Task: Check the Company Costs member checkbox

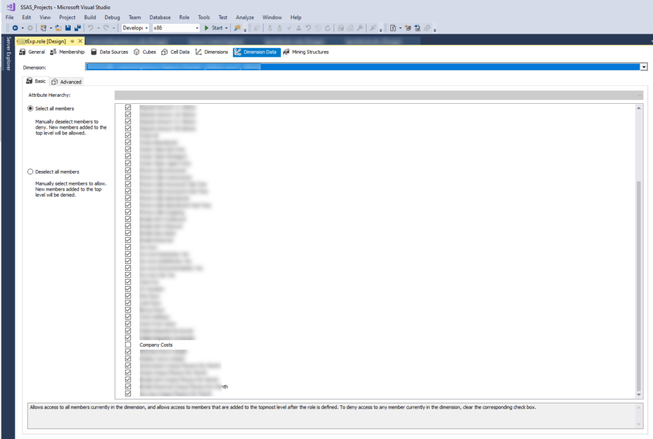Action: tap(128, 345)
